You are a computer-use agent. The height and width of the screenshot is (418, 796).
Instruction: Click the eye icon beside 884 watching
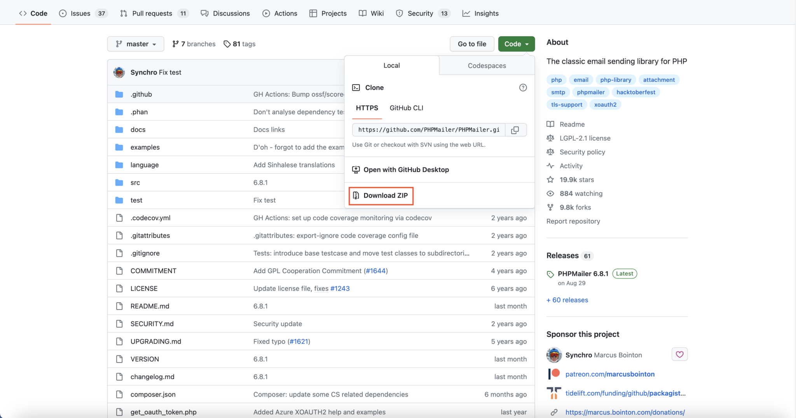[x=551, y=193]
